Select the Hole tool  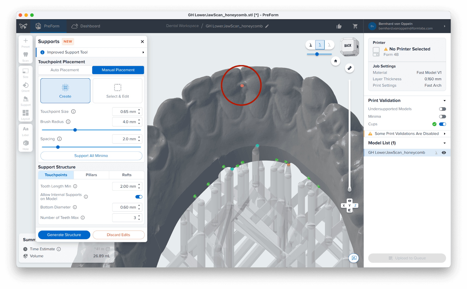tap(26, 143)
